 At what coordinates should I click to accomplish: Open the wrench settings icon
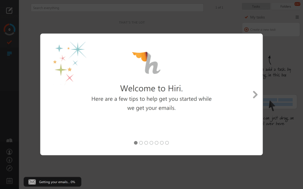tap(9, 168)
